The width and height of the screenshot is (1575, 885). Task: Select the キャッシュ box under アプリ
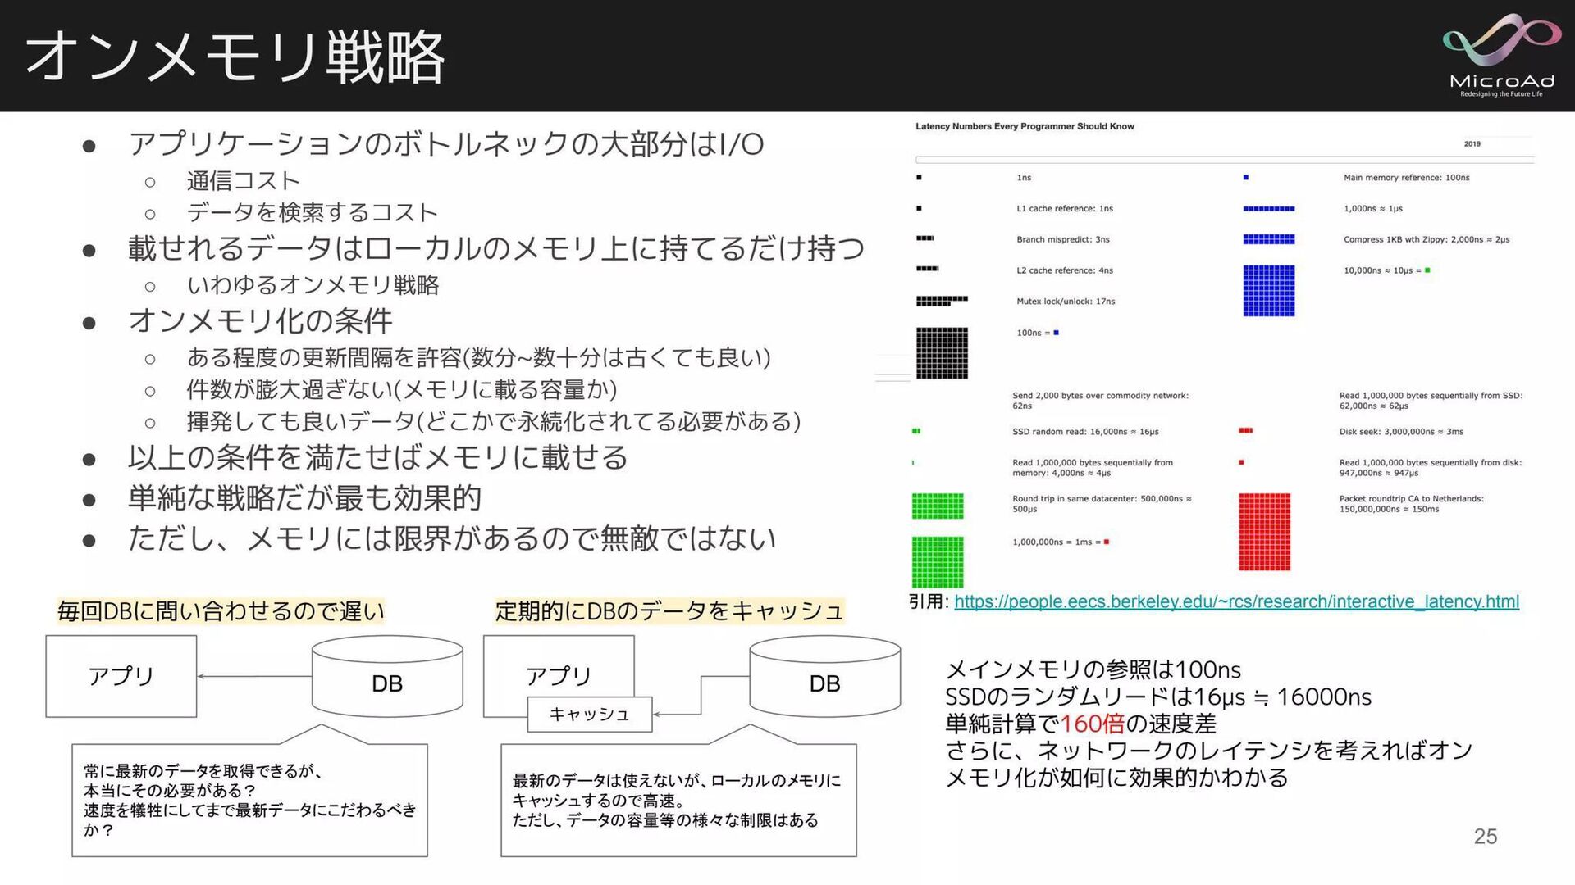point(589,715)
